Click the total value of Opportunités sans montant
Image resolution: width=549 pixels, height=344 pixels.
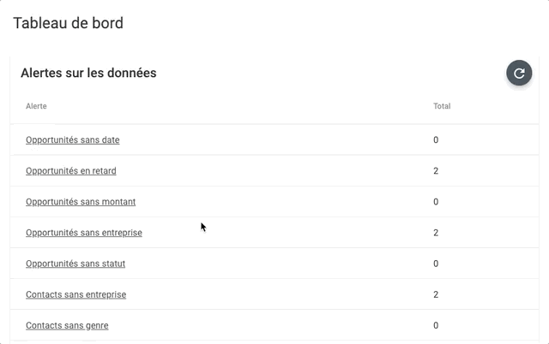[x=436, y=202]
